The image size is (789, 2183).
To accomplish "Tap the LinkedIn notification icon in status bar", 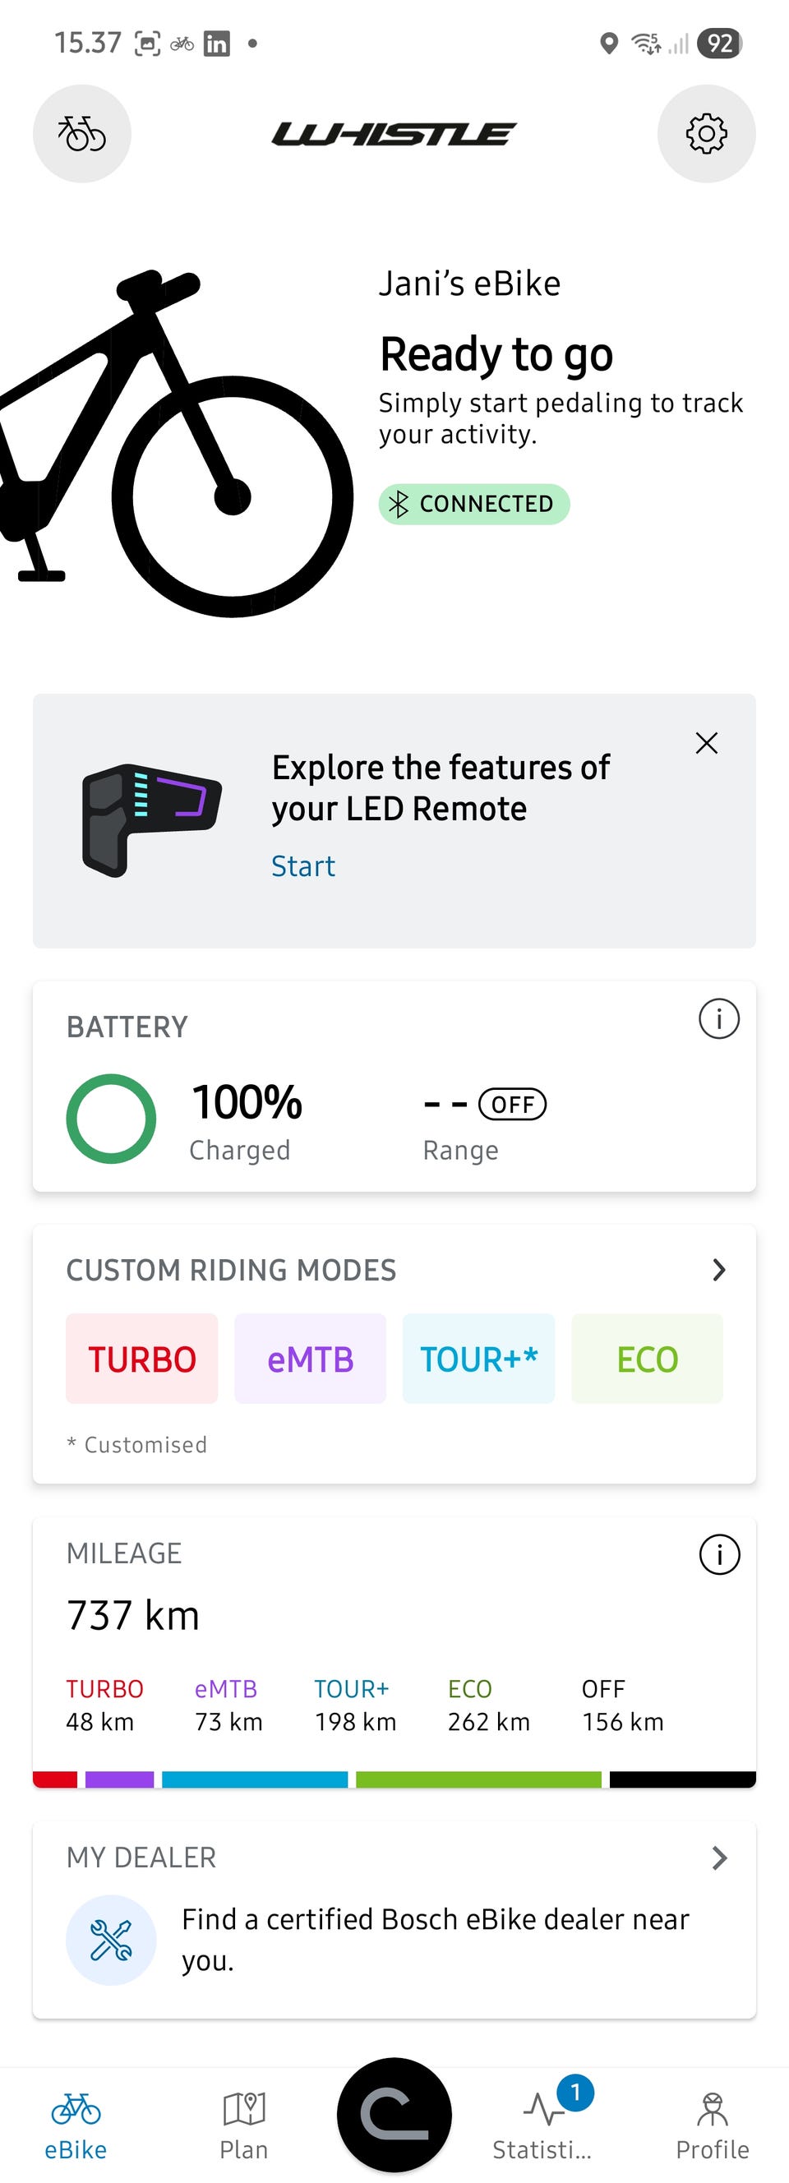I will tap(217, 44).
